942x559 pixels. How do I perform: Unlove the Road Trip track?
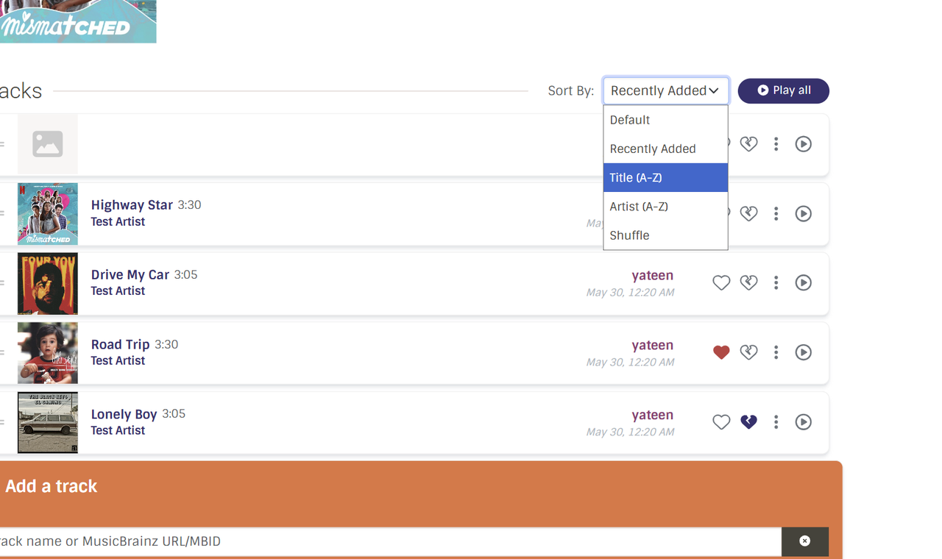pos(721,352)
